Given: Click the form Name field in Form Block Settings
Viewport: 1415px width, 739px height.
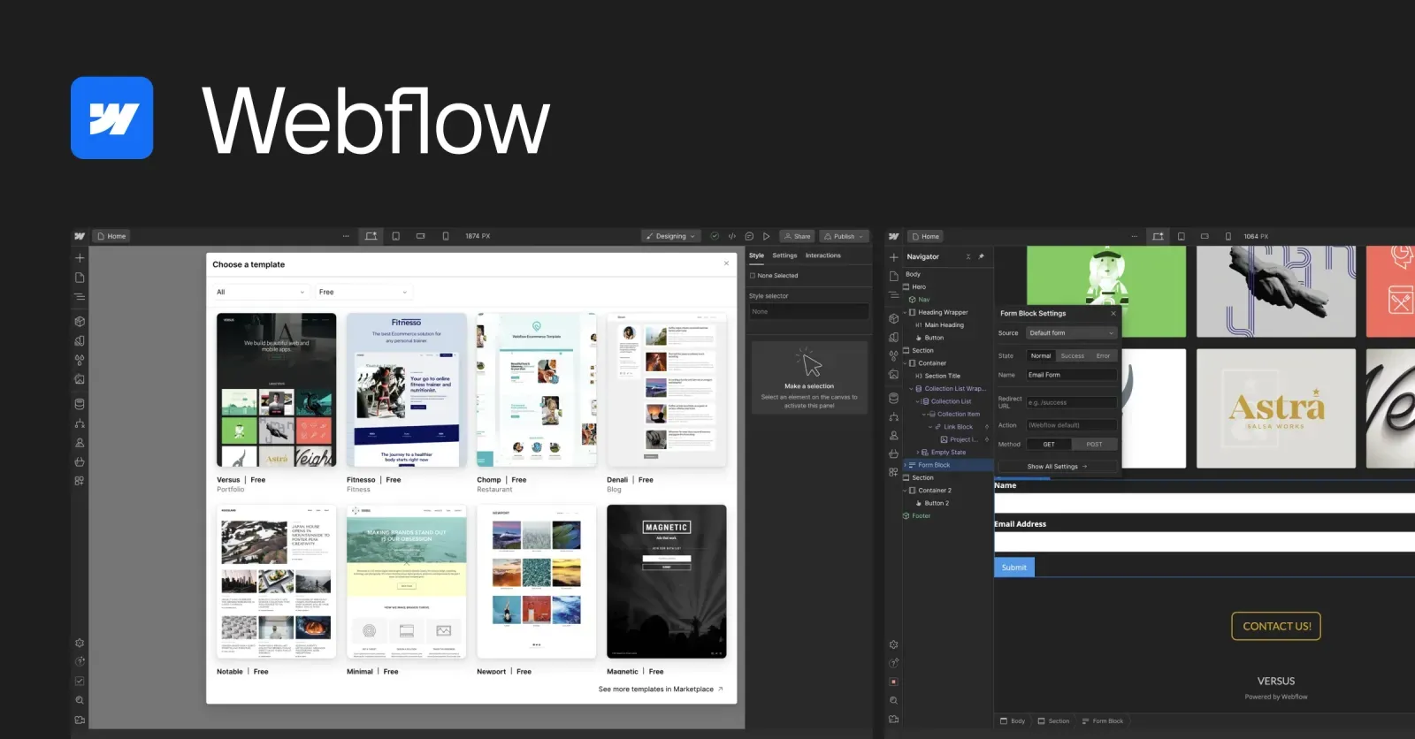Looking at the screenshot, I should (x=1072, y=375).
